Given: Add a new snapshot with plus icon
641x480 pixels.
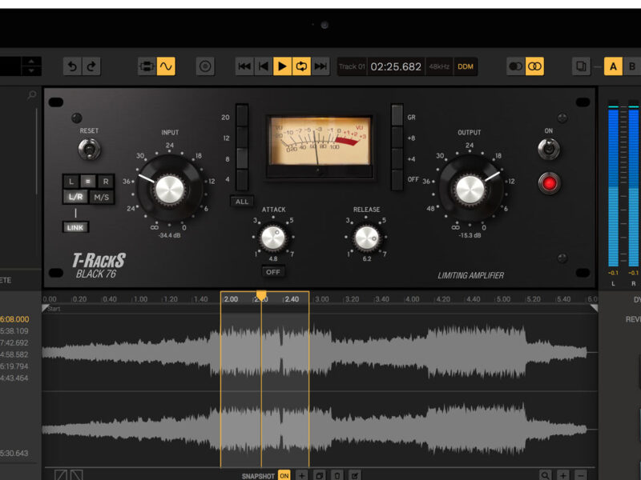Looking at the screenshot, I should [x=302, y=475].
